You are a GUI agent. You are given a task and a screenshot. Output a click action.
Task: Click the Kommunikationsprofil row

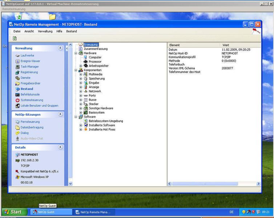coord(214,57)
